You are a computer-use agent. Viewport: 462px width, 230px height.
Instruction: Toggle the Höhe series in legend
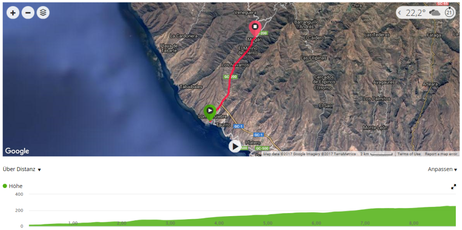13,186
